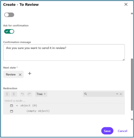Screen dimensions: 134x138
Task: Collapse the object {0} tree node
Action: point(17,106)
